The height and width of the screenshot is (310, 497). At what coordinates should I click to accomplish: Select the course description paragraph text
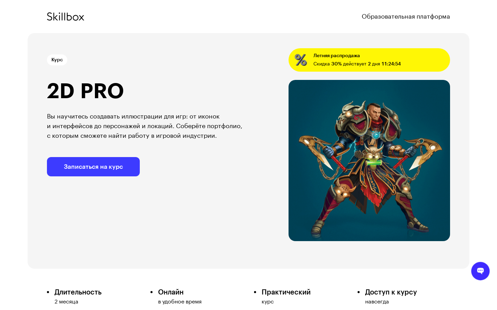145,126
